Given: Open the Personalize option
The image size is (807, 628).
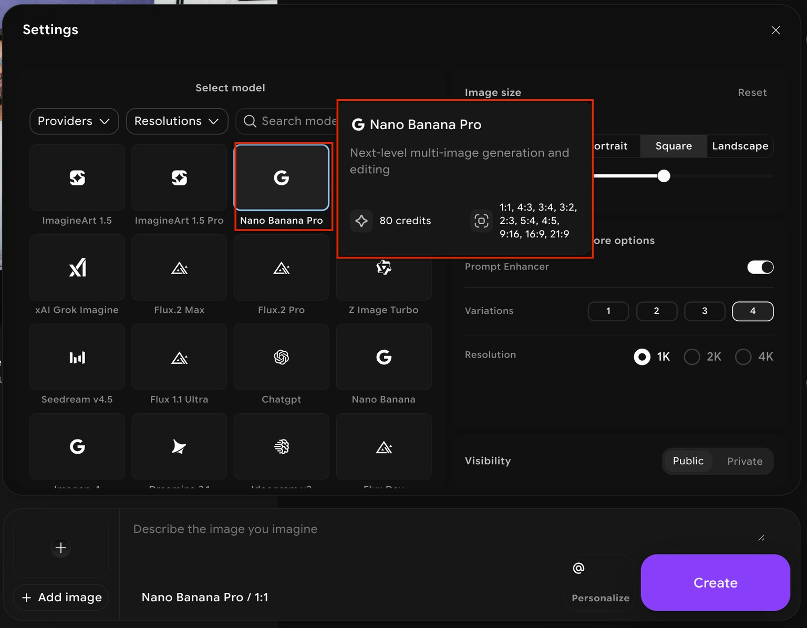Looking at the screenshot, I should tap(601, 583).
